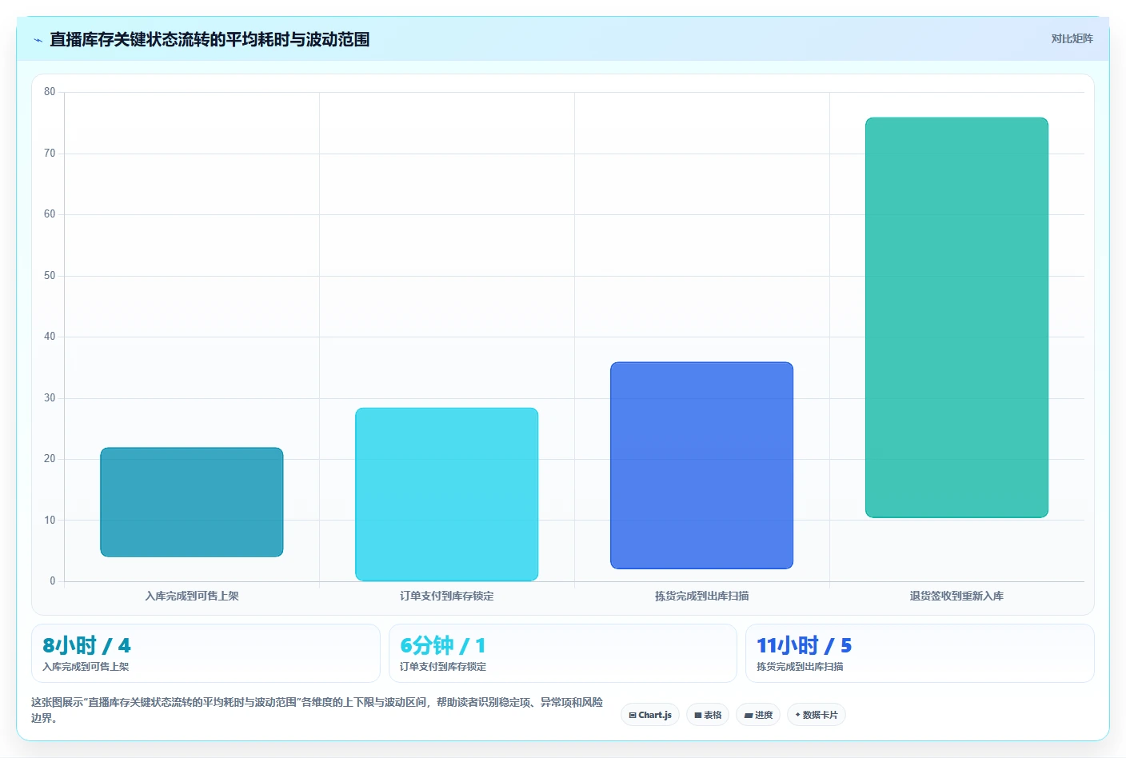Click x-axis label 订单支付到库存锁定
The height and width of the screenshot is (758, 1126).
[447, 596]
